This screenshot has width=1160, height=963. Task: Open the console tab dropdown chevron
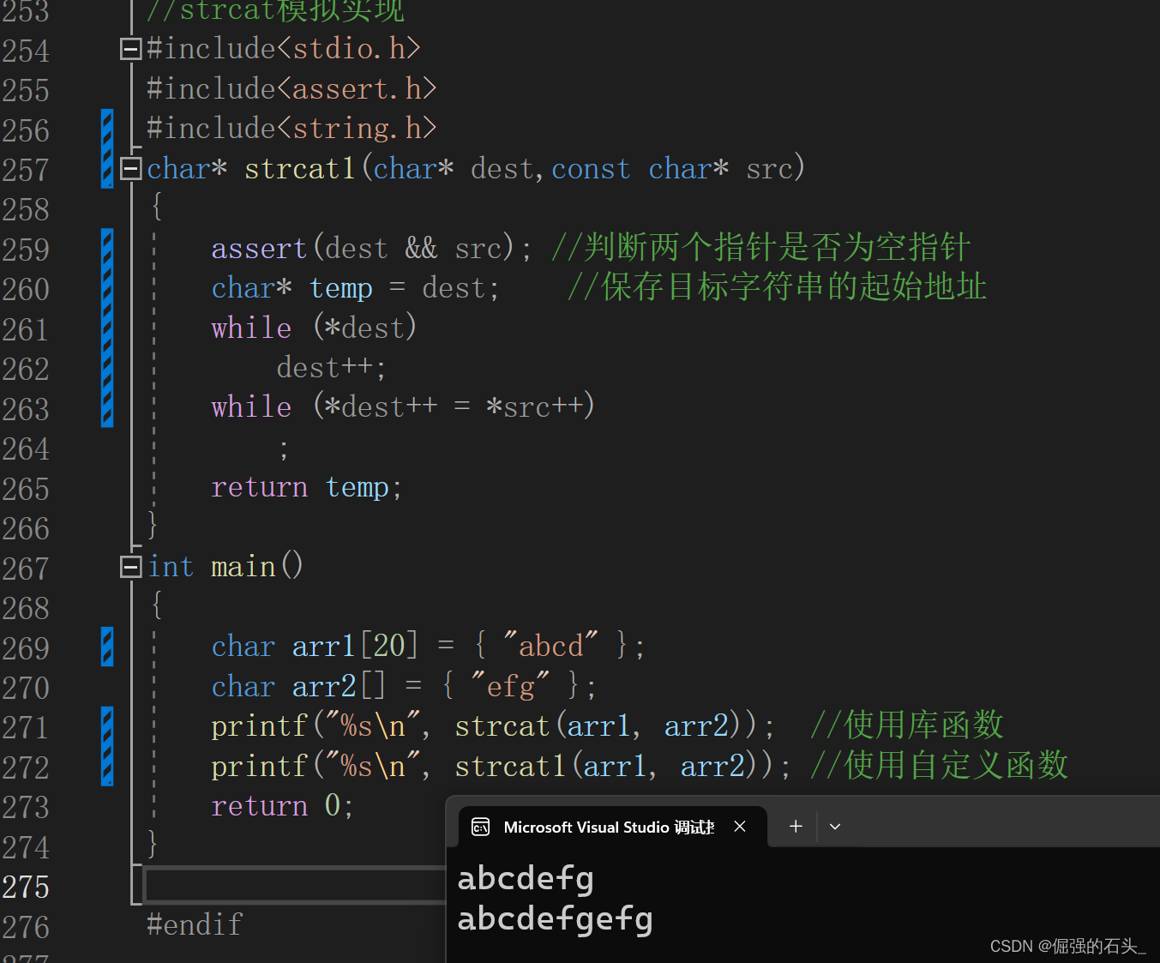pyautogui.click(x=835, y=827)
